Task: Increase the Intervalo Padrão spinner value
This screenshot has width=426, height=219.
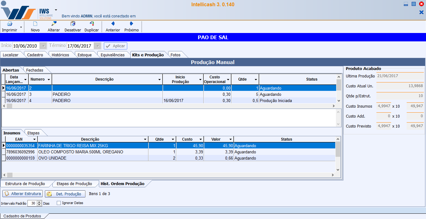Action: (39, 202)
